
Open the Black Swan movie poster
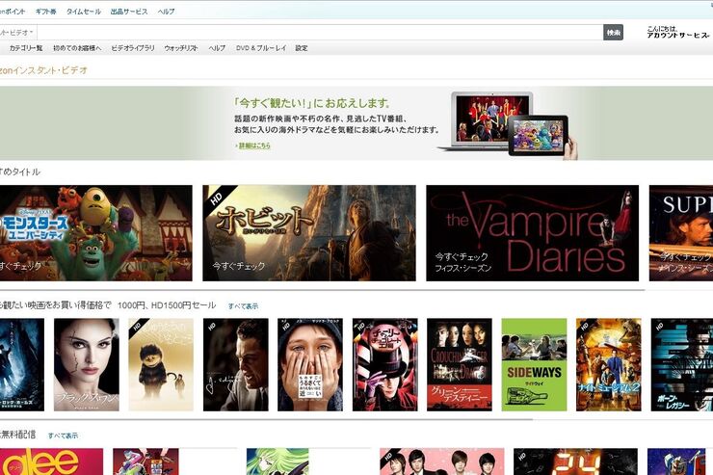[x=87, y=364]
